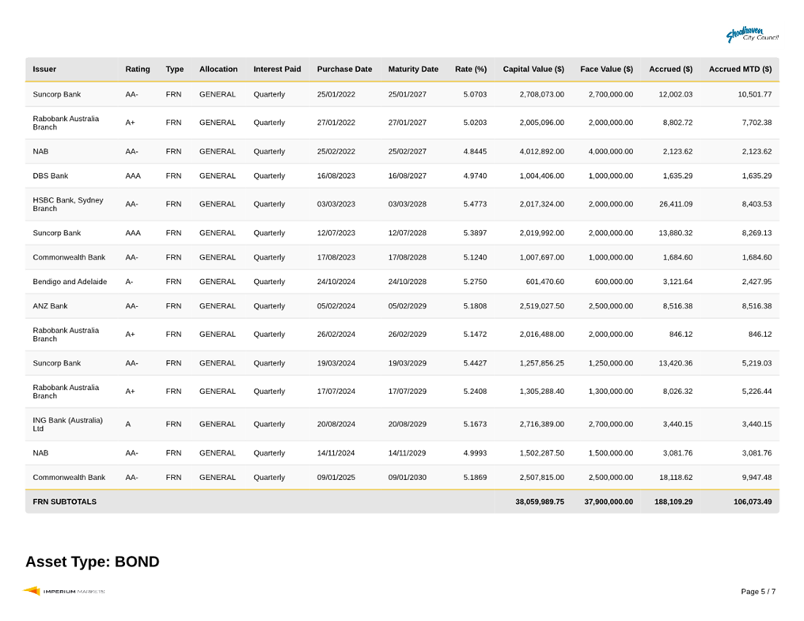Click purchase date 25/01/2022
804x621 pixels.
(336, 94)
